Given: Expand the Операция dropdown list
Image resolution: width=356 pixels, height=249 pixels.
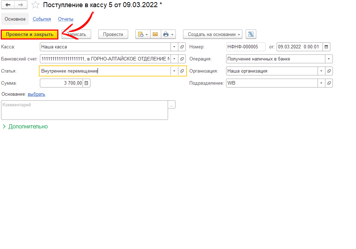Looking at the screenshot, I should click(329, 59).
